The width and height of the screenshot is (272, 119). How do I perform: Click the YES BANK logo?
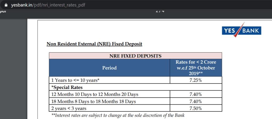coord(241,31)
